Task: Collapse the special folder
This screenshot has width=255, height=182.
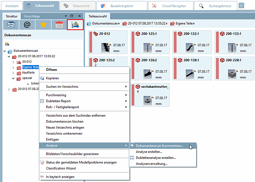Action: coord(13,78)
